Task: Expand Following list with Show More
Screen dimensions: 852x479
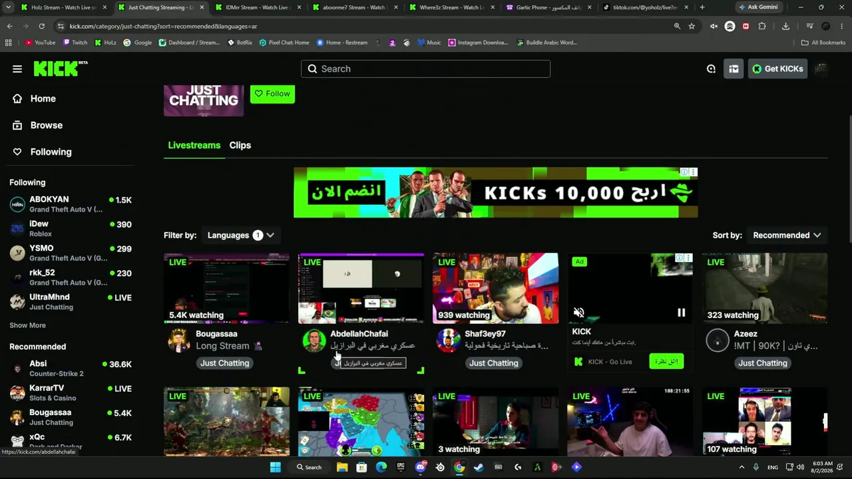Action: 27,325
